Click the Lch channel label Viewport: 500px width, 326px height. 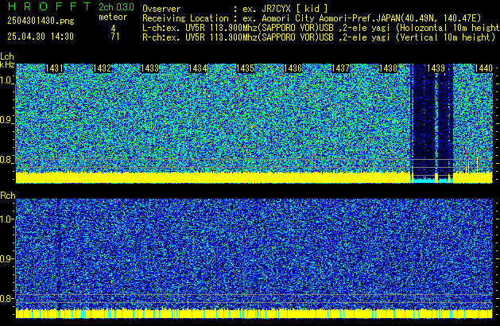[x=7, y=56]
